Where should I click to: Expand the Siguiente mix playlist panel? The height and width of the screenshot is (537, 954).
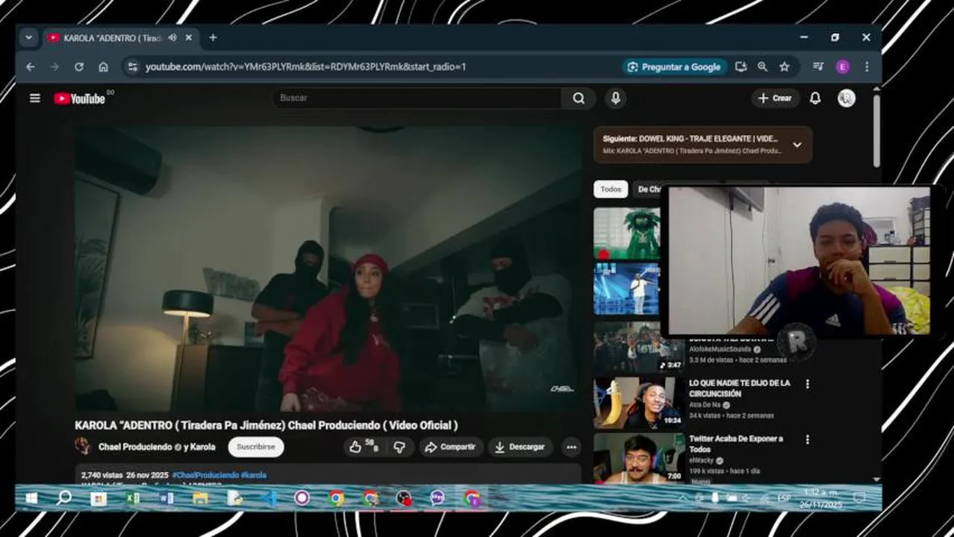click(x=797, y=145)
